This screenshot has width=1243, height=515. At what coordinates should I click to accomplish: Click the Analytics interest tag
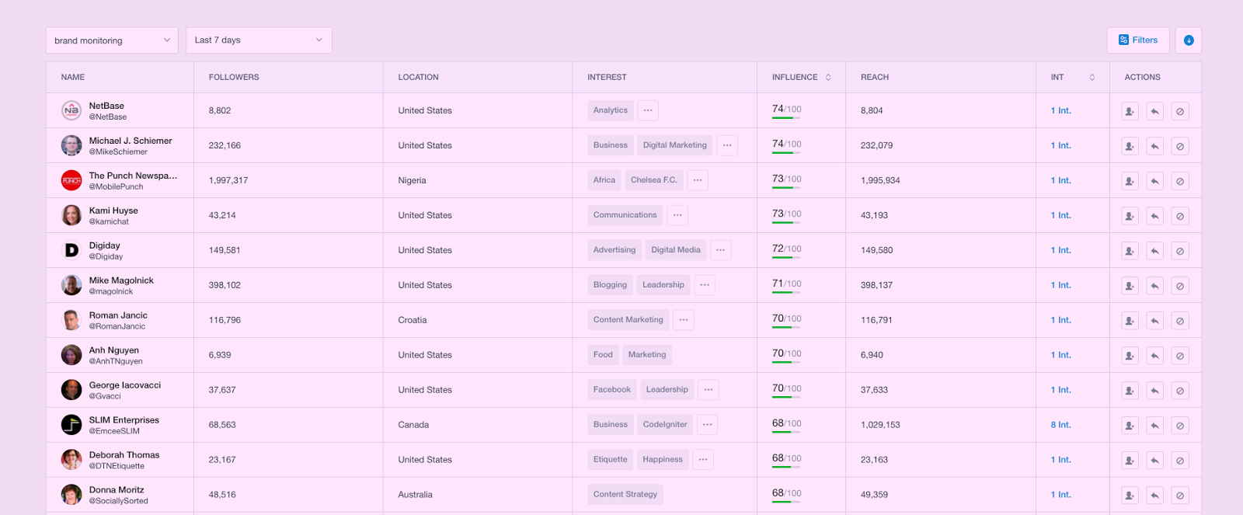pyautogui.click(x=611, y=110)
